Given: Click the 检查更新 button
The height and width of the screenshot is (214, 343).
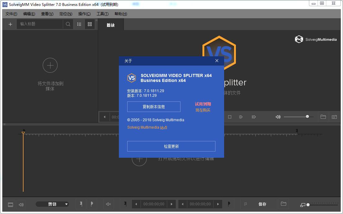Looking at the screenshot, I should tap(171, 146).
